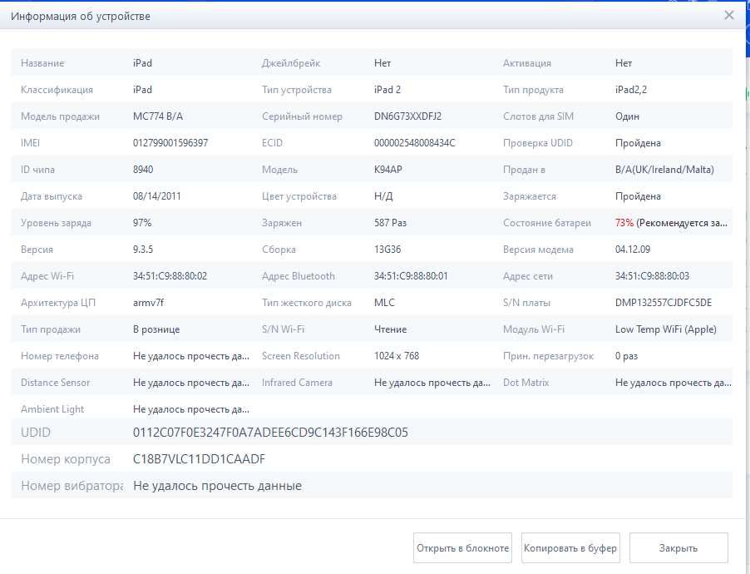Click the SIM slots Один value
The image size is (750, 574).
pos(627,116)
